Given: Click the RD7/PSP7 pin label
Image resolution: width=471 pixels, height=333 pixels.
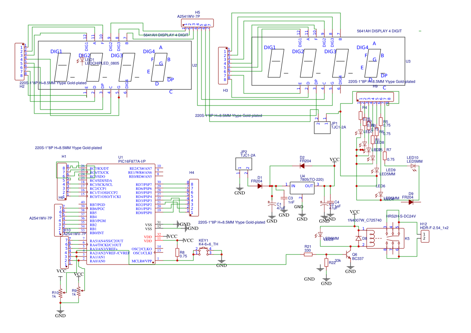Looking at the screenshot, I should 144,185.
